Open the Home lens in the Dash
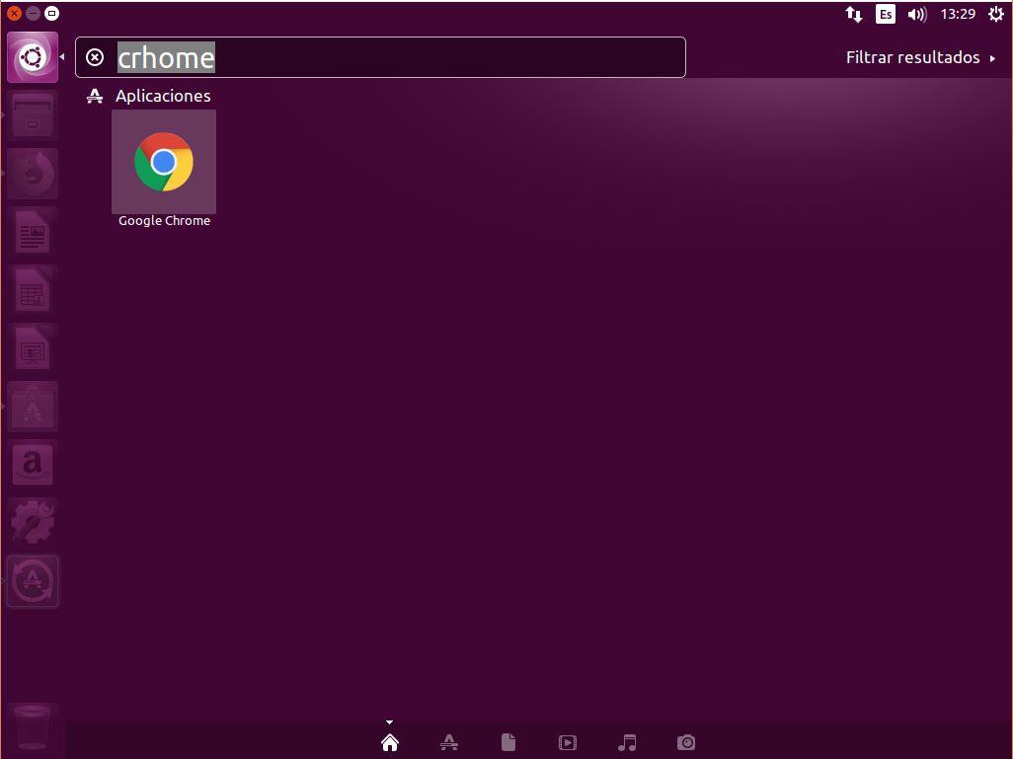This screenshot has width=1013, height=759. tap(389, 742)
